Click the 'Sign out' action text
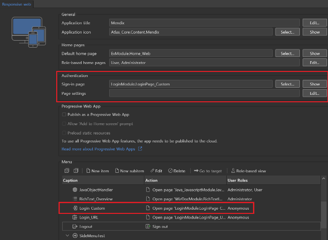This screenshot has height=240, width=328. tap(160, 226)
